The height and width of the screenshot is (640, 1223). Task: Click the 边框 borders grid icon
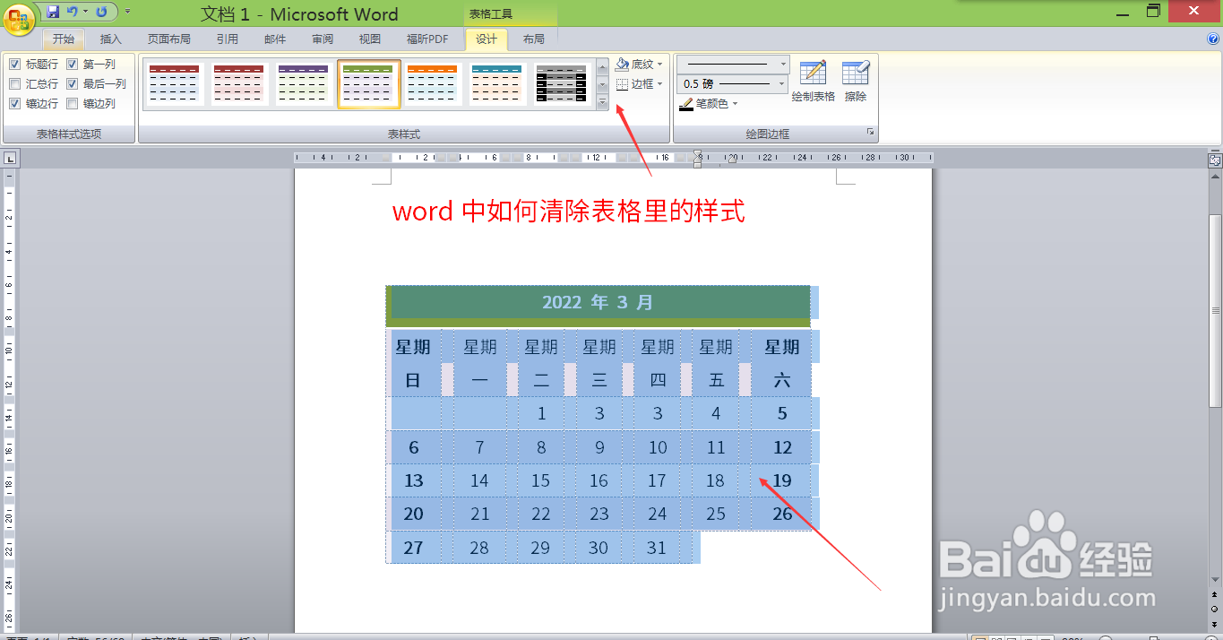point(622,83)
